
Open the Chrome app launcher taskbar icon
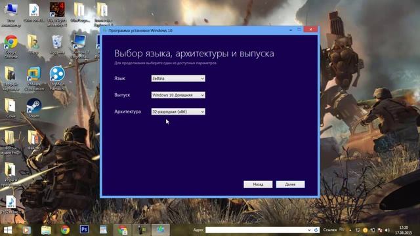coord(123,230)
